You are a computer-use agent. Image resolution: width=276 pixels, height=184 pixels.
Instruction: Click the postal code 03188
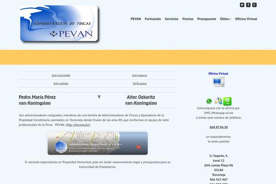point(218,170)
